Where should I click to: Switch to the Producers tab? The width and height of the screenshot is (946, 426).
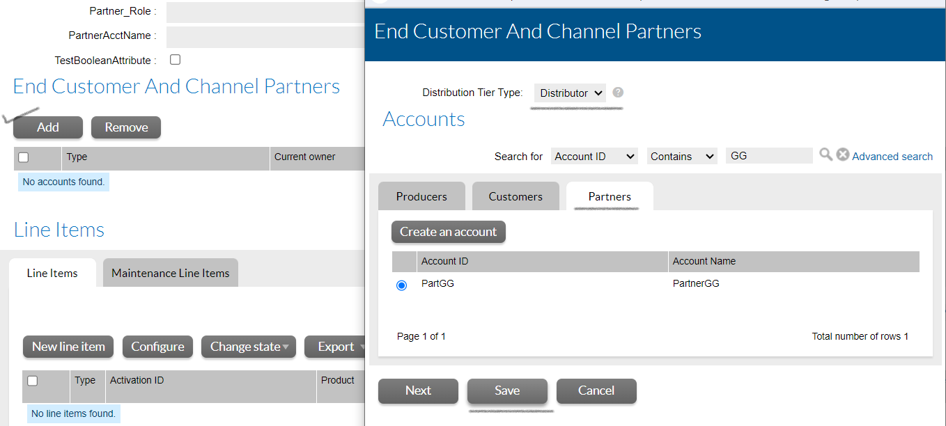[421, 196]
